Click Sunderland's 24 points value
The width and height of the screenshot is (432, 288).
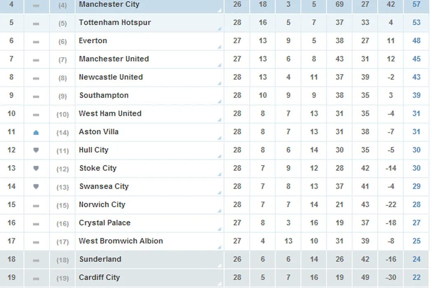[x=416, y=259]
